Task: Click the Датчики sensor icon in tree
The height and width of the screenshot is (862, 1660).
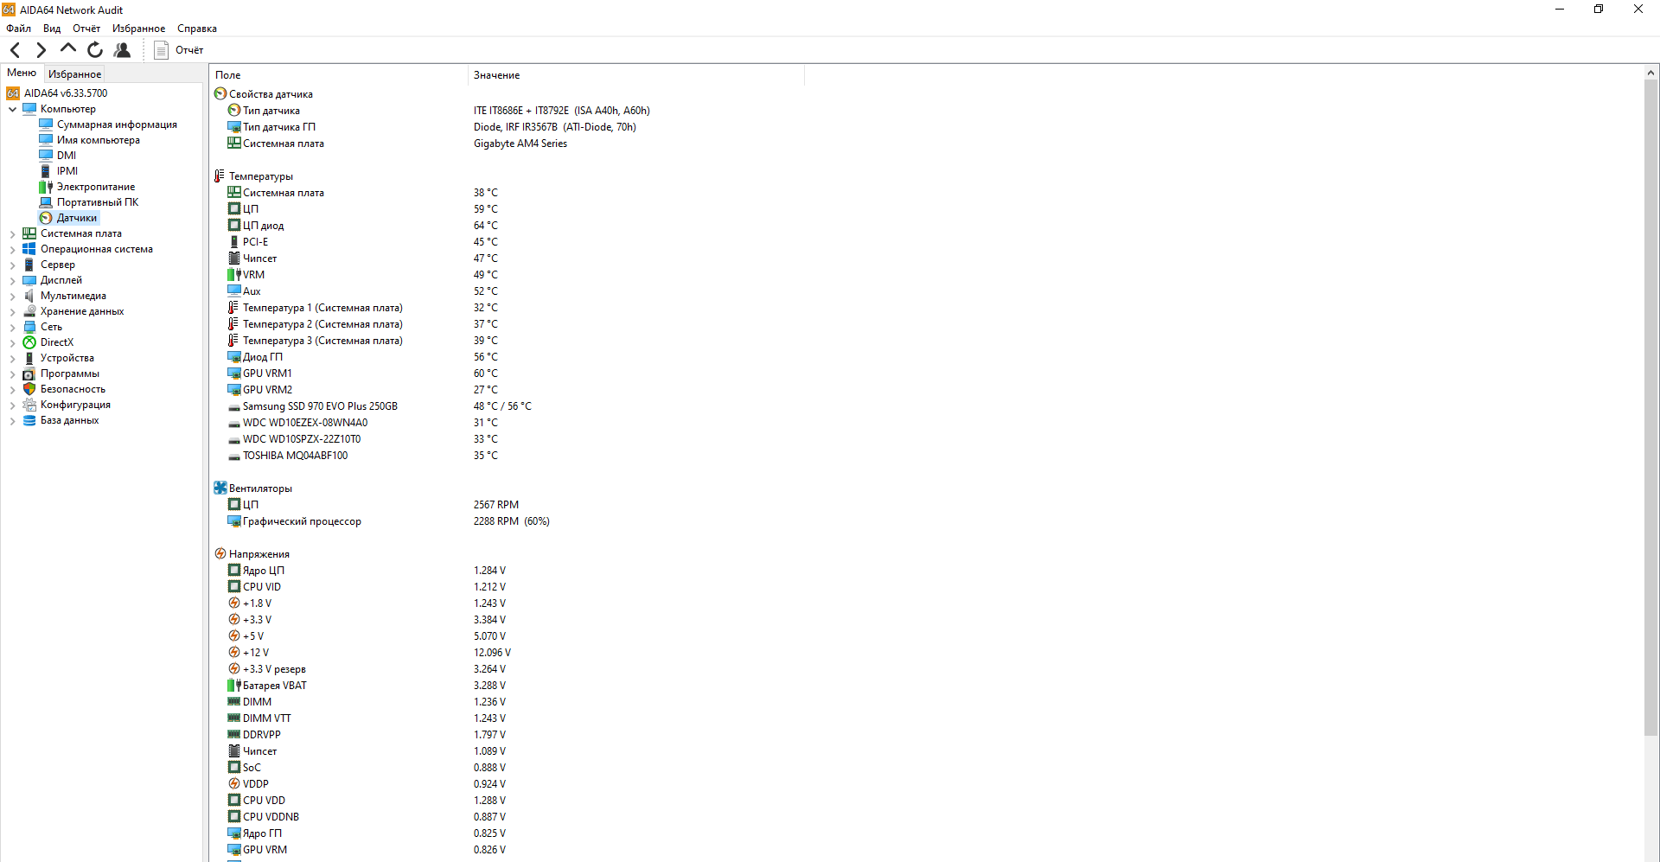Action: tap(46, 218)
